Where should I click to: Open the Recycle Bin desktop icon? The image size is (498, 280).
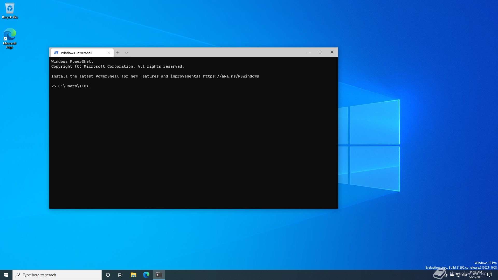pos(10,11)
